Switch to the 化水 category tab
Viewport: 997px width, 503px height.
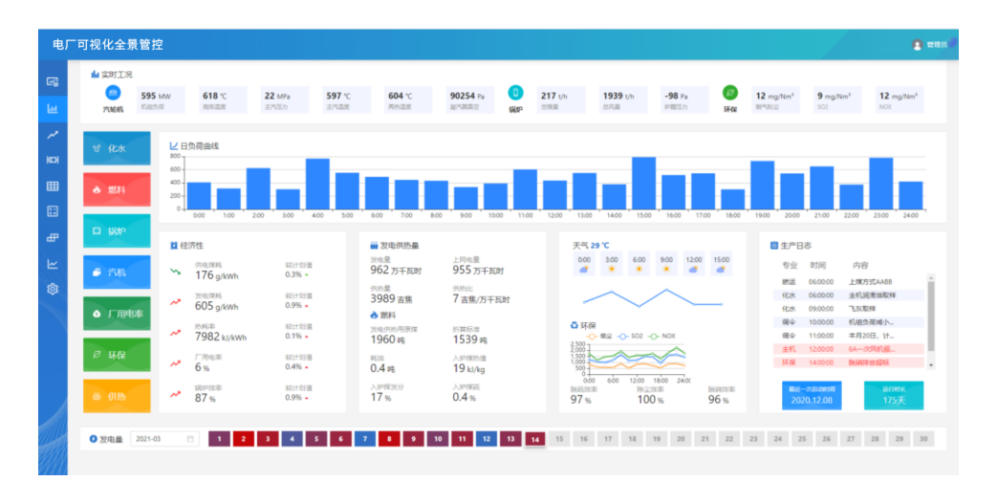117,148
